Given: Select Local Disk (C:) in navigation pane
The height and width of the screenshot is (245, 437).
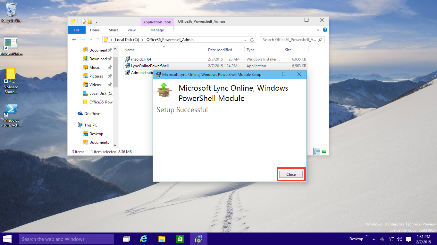Looking at the screenshot, I should coord(98,93).
